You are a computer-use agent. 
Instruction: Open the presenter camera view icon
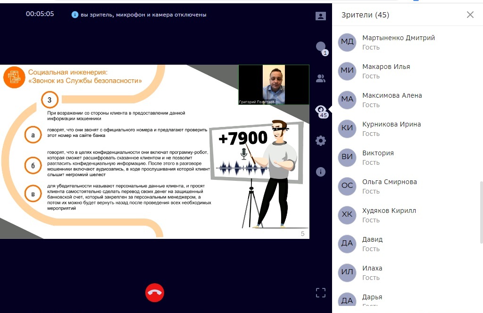(321, 16)
